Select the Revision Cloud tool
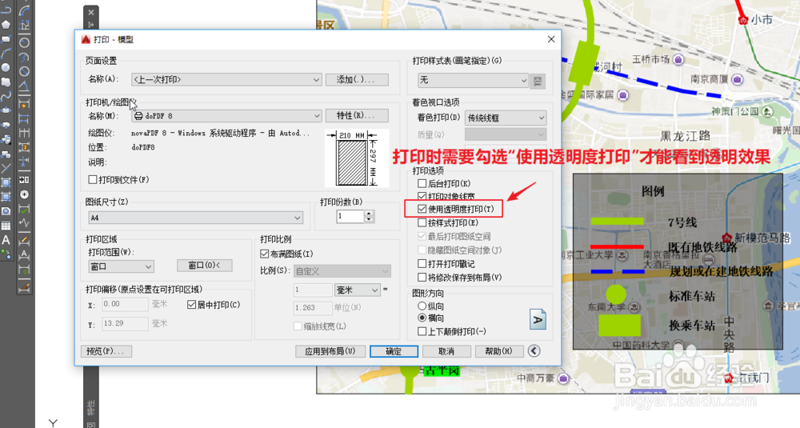 (x=6, y=82)
